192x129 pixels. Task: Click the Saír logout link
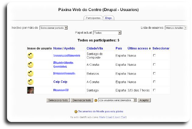[123, 117]
